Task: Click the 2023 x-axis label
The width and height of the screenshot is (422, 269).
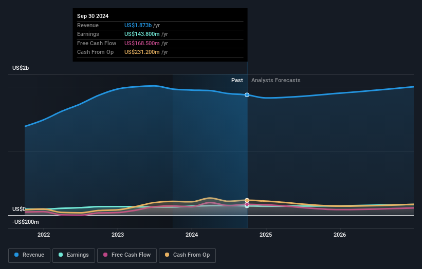Action: (118, 235)
